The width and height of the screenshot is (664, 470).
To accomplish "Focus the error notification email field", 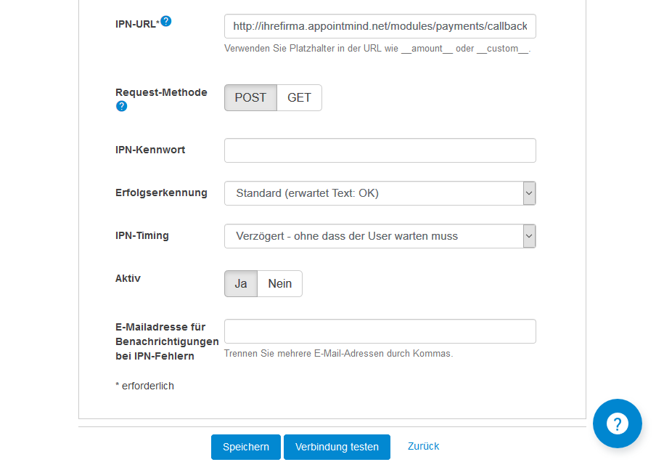I will pos(380,331).
